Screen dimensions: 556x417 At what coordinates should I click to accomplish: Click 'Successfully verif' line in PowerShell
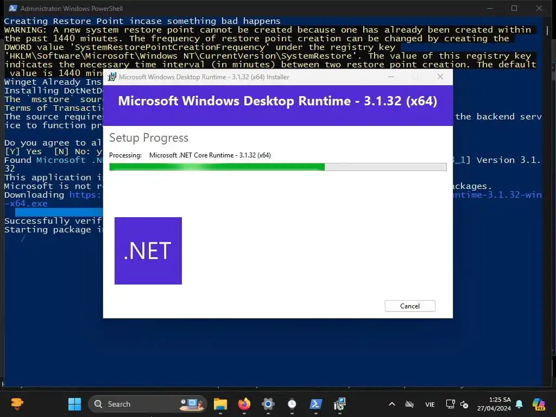coord(53,221)
